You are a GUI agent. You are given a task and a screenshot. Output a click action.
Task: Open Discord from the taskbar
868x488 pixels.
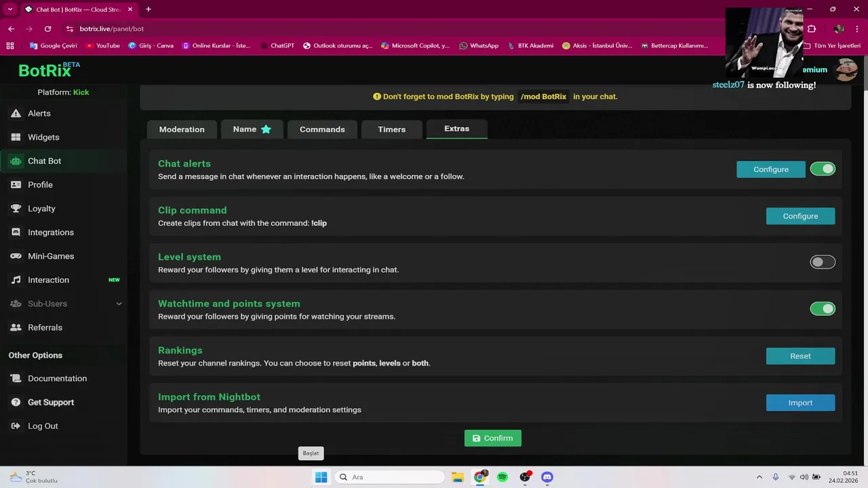pyautogui.click(x=547, y=477)
